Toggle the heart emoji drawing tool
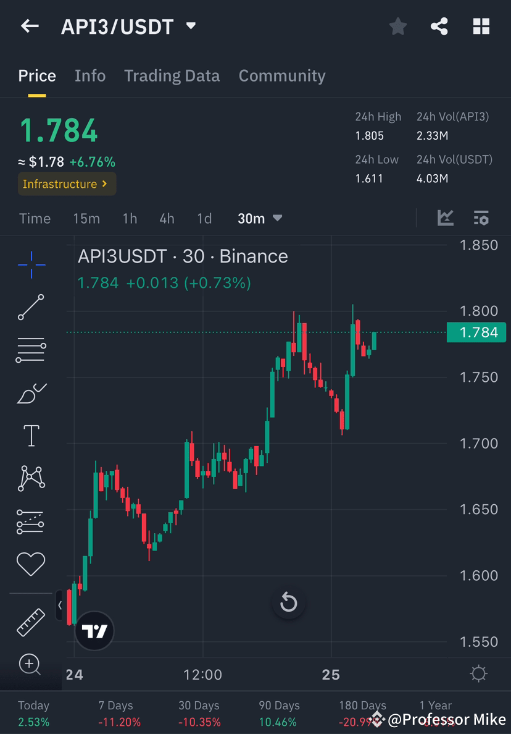511x734 pixels. click(31, 563)
